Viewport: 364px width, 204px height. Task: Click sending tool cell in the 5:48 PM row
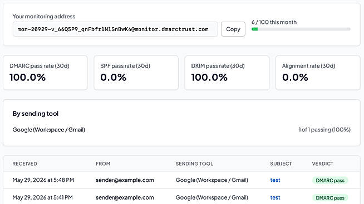click(x=211, y=180)
